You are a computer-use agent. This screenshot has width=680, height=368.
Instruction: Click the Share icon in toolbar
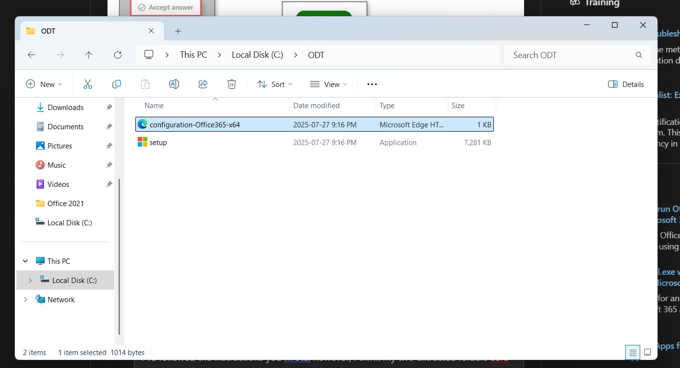[203, 84]
